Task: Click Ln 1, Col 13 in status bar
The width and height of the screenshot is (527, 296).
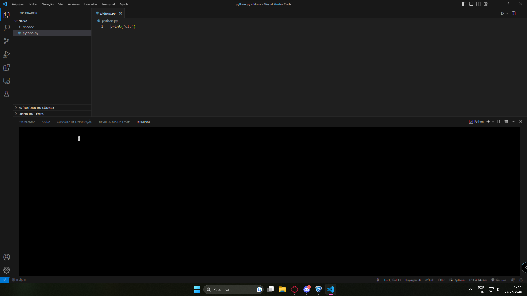Action: pyautogui.click(x=393, y=280)
